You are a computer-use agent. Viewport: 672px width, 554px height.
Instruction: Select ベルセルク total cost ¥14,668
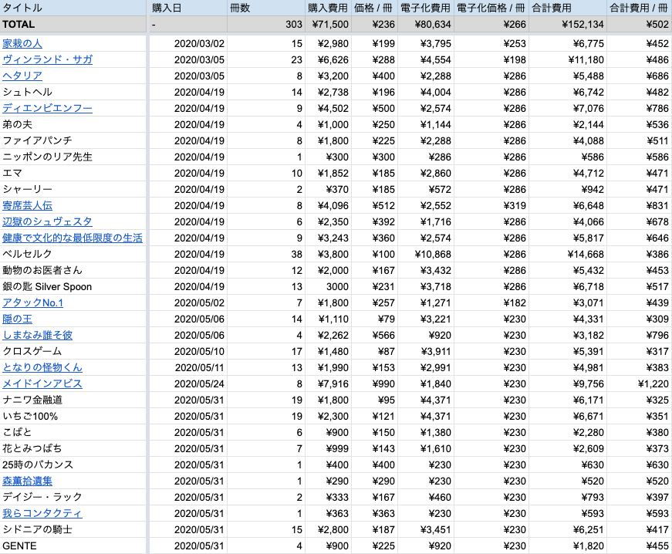tap(568, 254)
